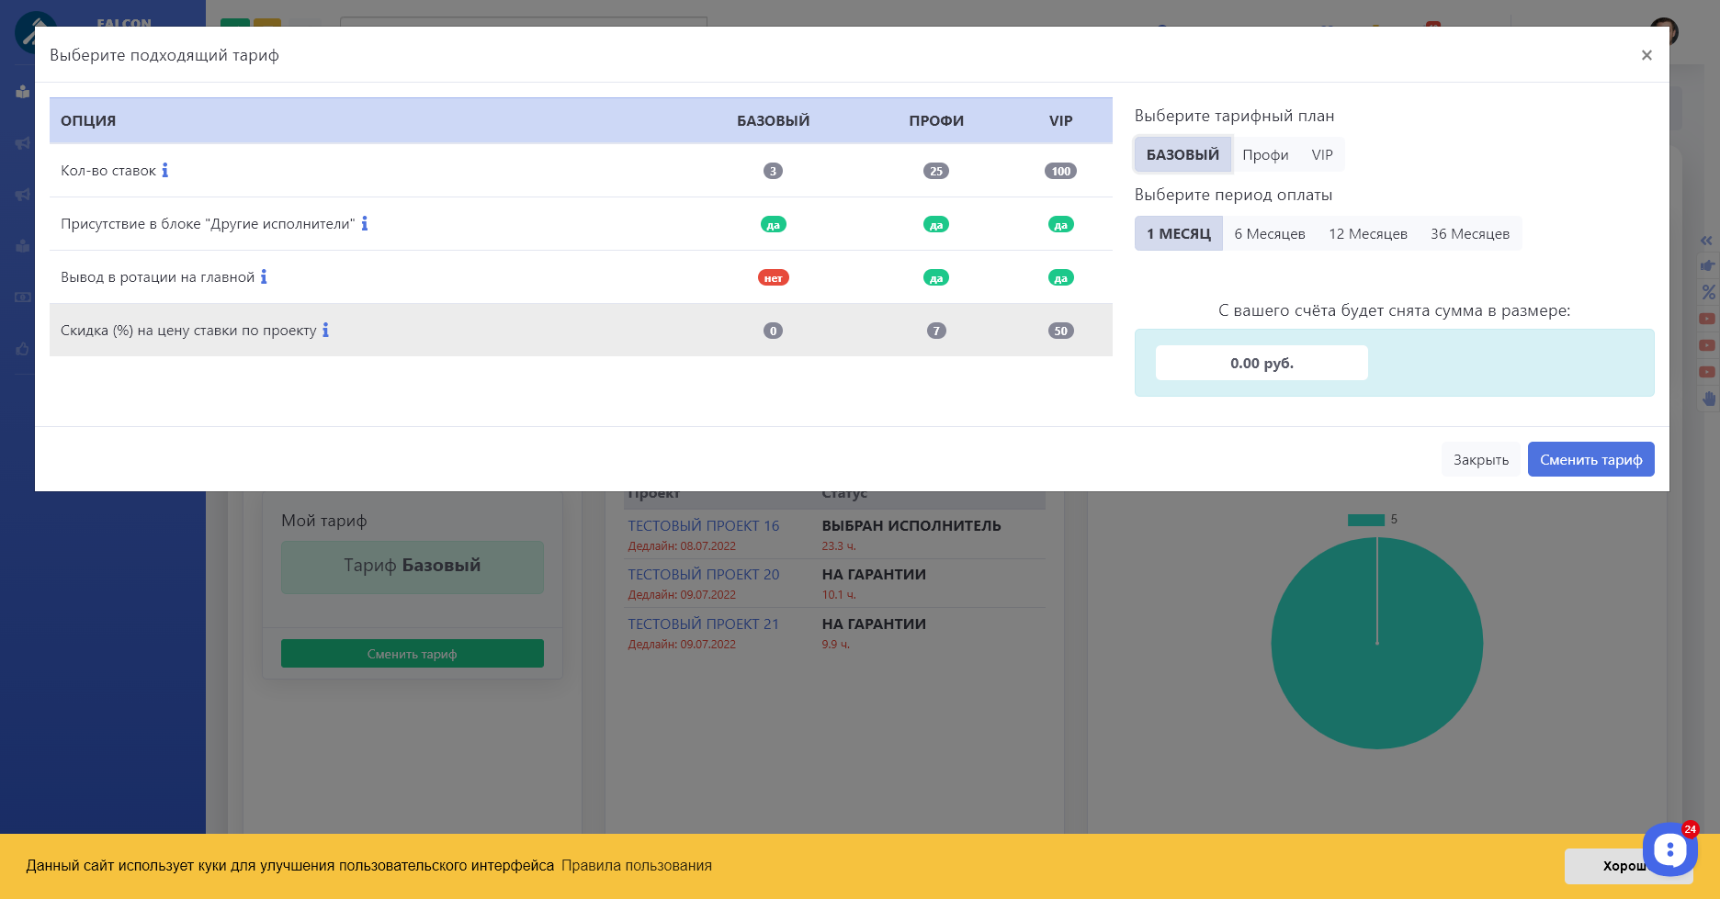Click info icon beside Другие исполнители row
Screen dimensions: 1720x899
pos(365,224)
